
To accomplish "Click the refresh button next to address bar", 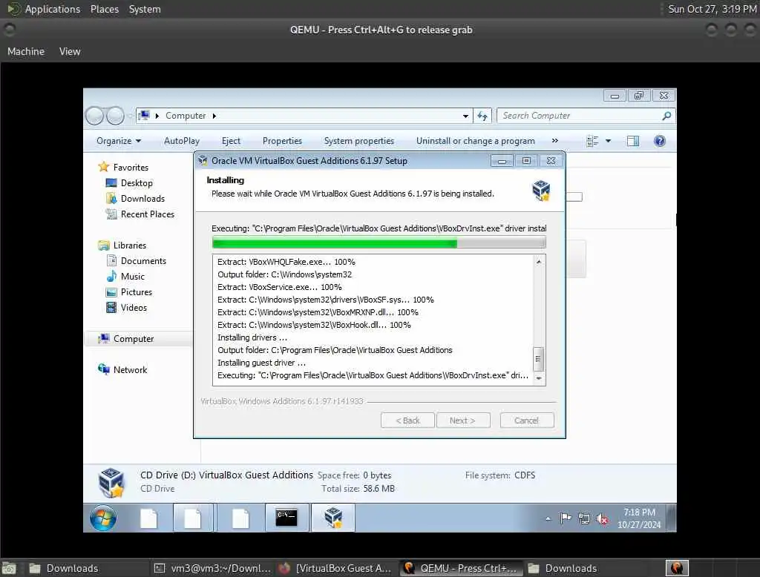I will (482, 116).
